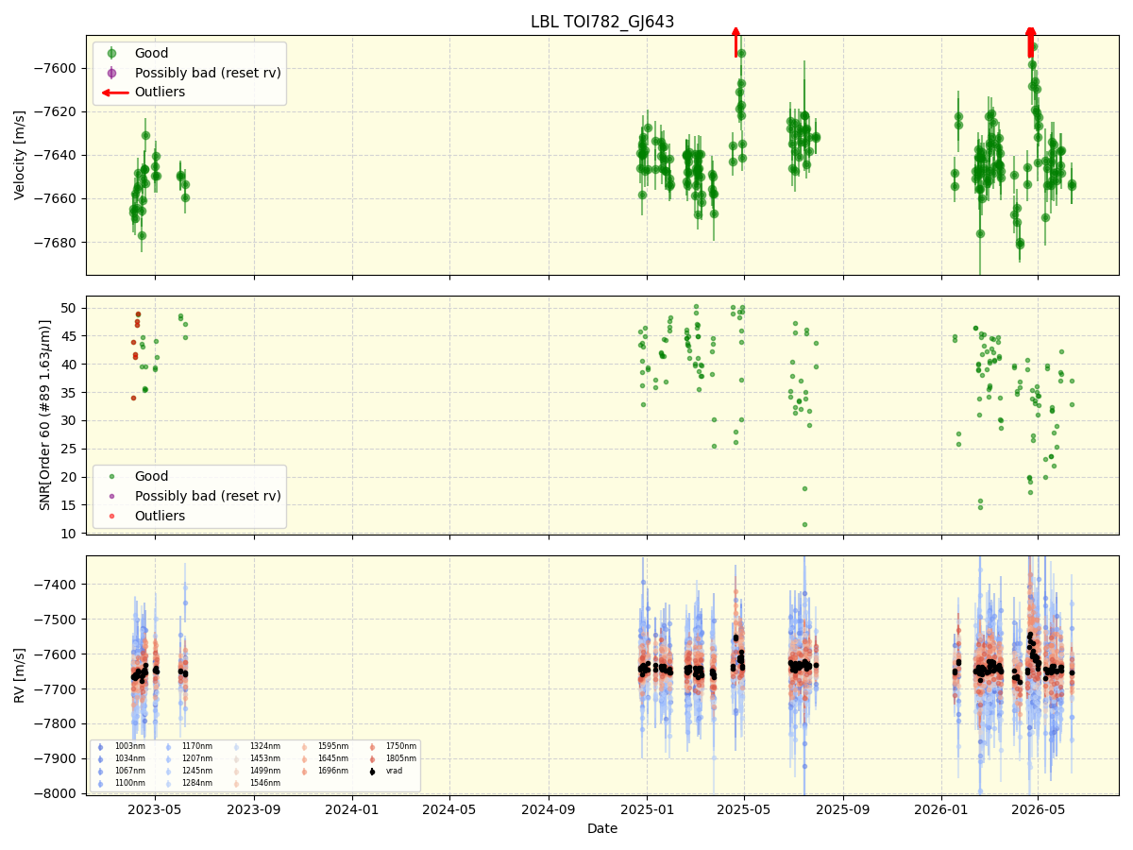Click the 1645nm legend label
The height and width of the screenshot is (850, 1133).
[x=332, y=758]
